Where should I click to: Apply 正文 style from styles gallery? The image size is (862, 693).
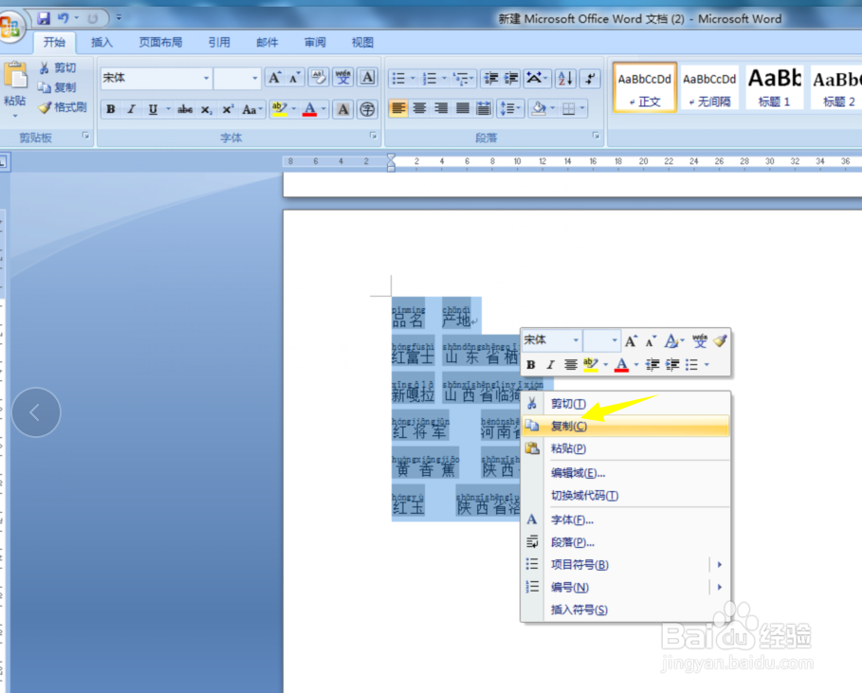(644, 87)
